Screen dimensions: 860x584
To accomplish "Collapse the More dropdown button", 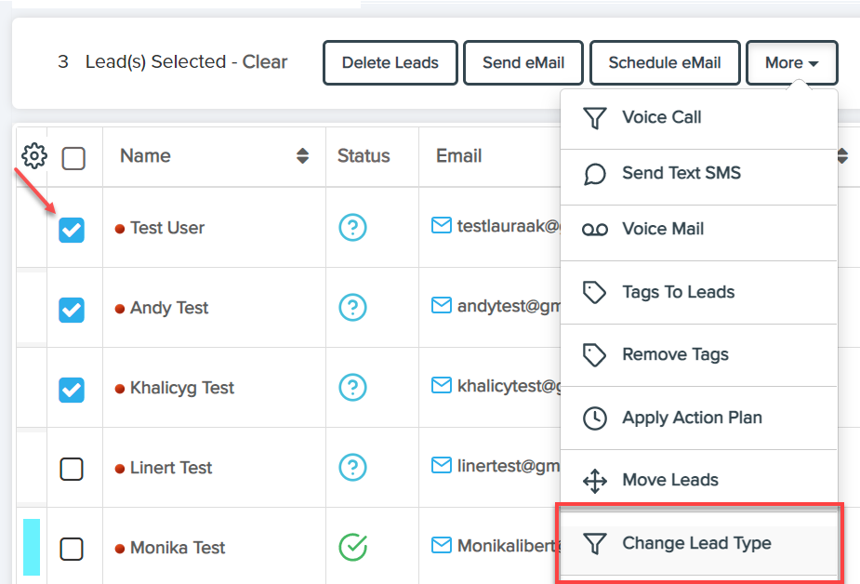I will pos(791,63).
